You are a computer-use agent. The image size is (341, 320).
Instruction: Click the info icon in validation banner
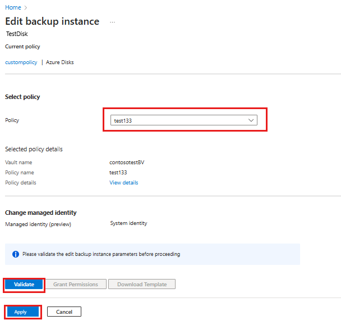pyautogui.click(x=16, y=254)
